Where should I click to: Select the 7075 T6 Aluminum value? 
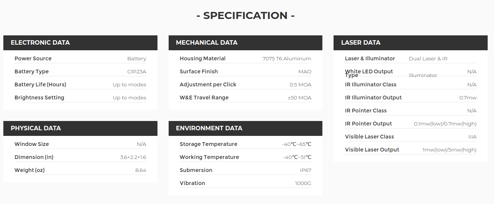tap(287, 59)
